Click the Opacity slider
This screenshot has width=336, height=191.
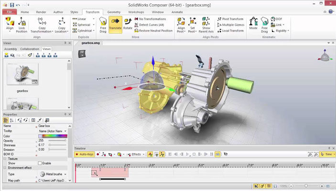point(57,140)
